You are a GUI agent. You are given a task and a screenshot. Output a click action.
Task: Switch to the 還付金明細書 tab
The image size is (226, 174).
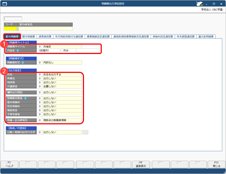206,37
